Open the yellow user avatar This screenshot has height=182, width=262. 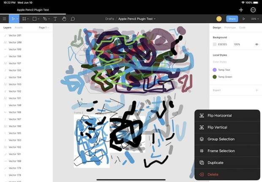pyautogui.click(x=219, y=19)
